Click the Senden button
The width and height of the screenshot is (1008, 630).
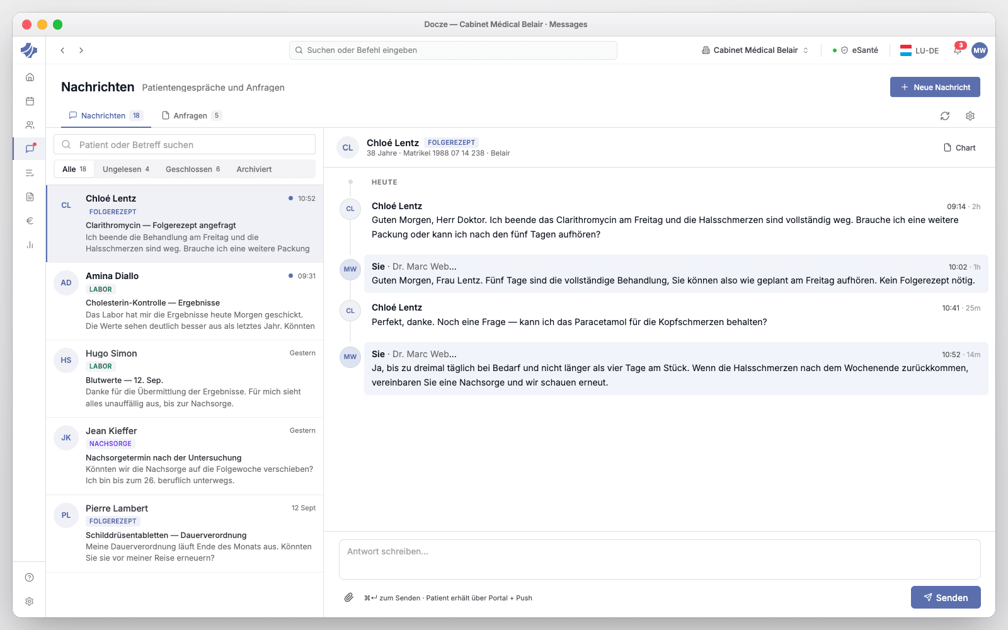click(946, 597)
